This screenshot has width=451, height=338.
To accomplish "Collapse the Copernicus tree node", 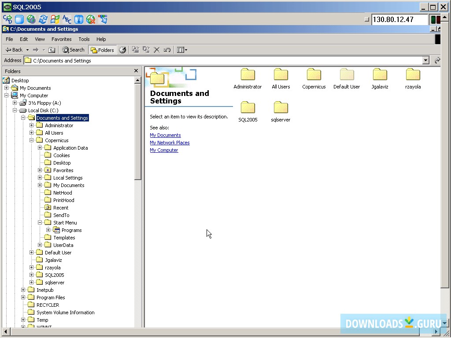I will (32, 140).
